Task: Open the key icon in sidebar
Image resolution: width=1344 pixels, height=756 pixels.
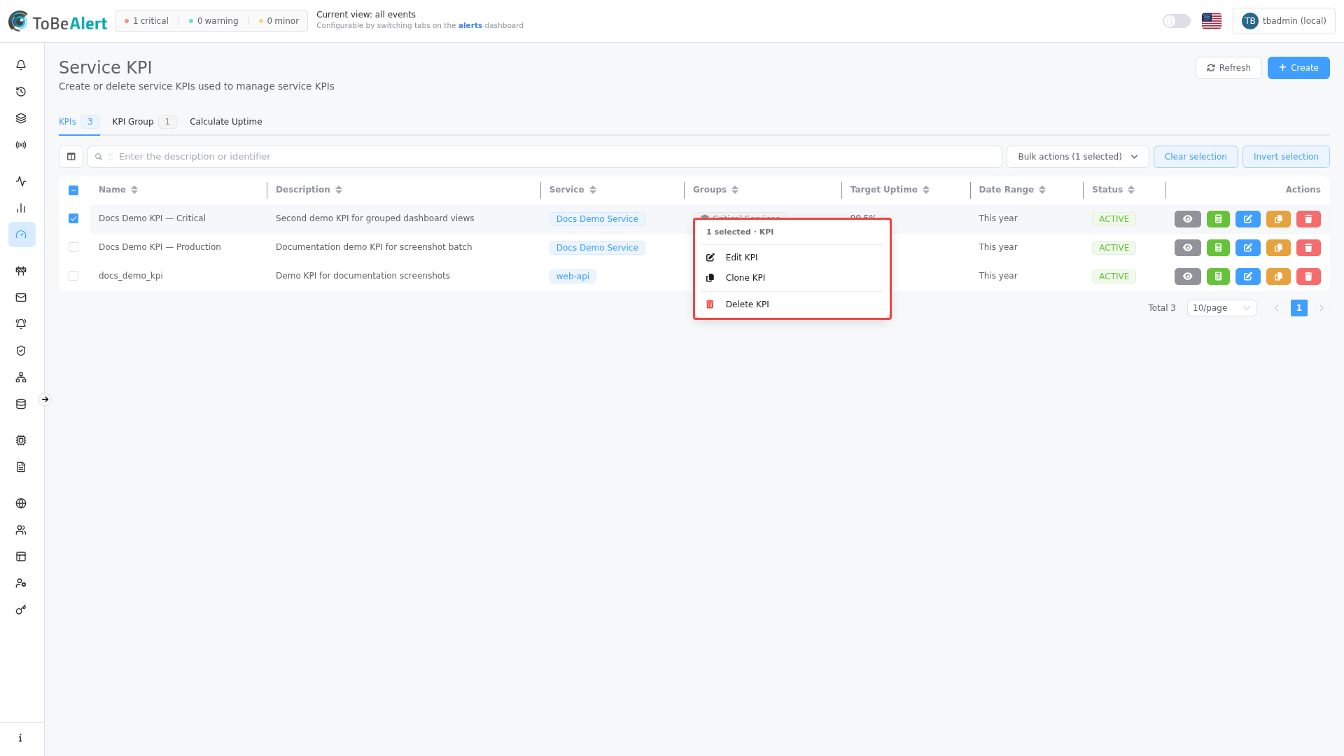Action: (21, 610)
